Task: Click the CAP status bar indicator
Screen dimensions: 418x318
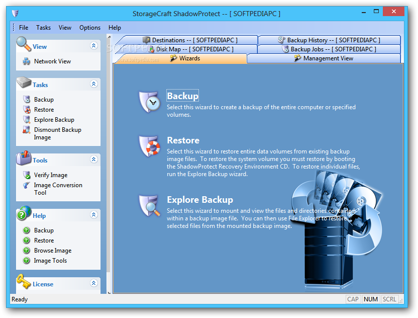Action: click(353, 299)
